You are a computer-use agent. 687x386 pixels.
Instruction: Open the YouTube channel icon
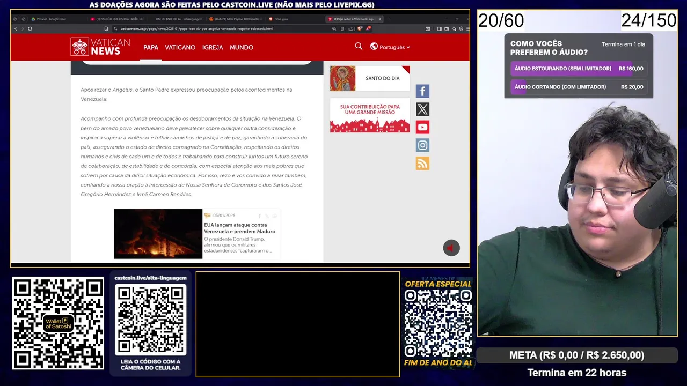pos(422,127)
